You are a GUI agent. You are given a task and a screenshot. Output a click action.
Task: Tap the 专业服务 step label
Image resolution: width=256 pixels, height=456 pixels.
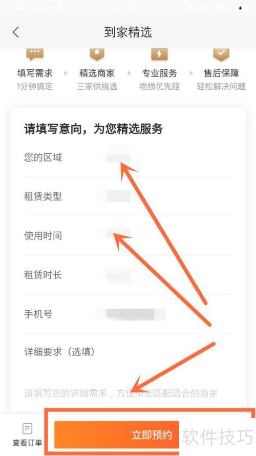point(159,73)
